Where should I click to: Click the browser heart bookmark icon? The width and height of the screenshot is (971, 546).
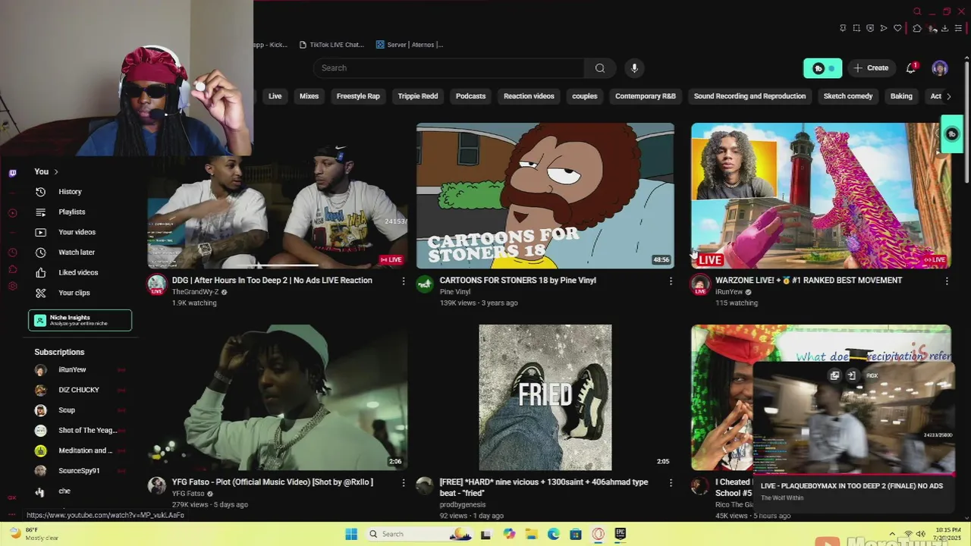click(897, 28)
